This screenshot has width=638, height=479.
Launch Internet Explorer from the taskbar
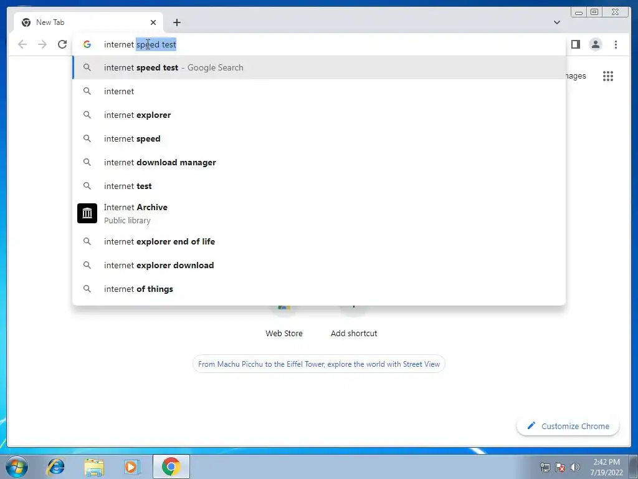(x=56, y=467)
